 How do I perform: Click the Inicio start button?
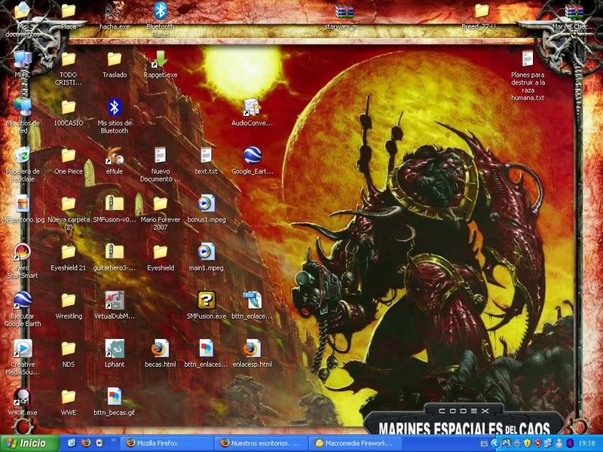point(29,444)
